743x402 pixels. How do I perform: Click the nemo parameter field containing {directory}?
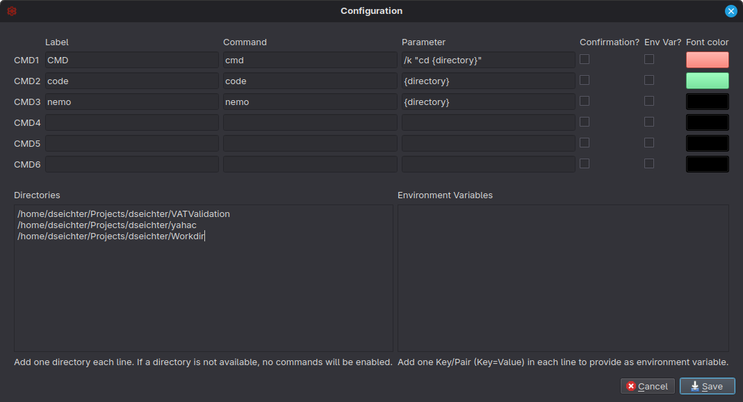(x=488, y=102)
